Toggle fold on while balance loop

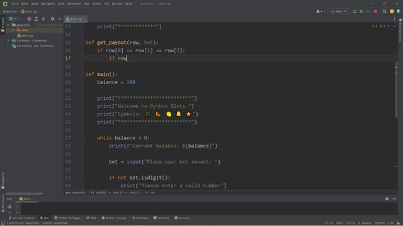pos(83,138)
